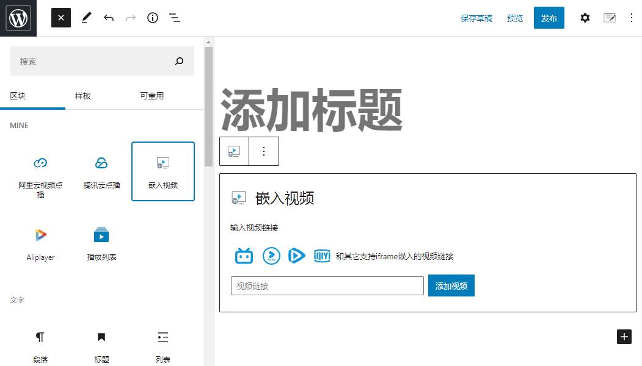Click the 输入视频链接 label
Screen dimensions: 642x366
(x=254, y=228)
